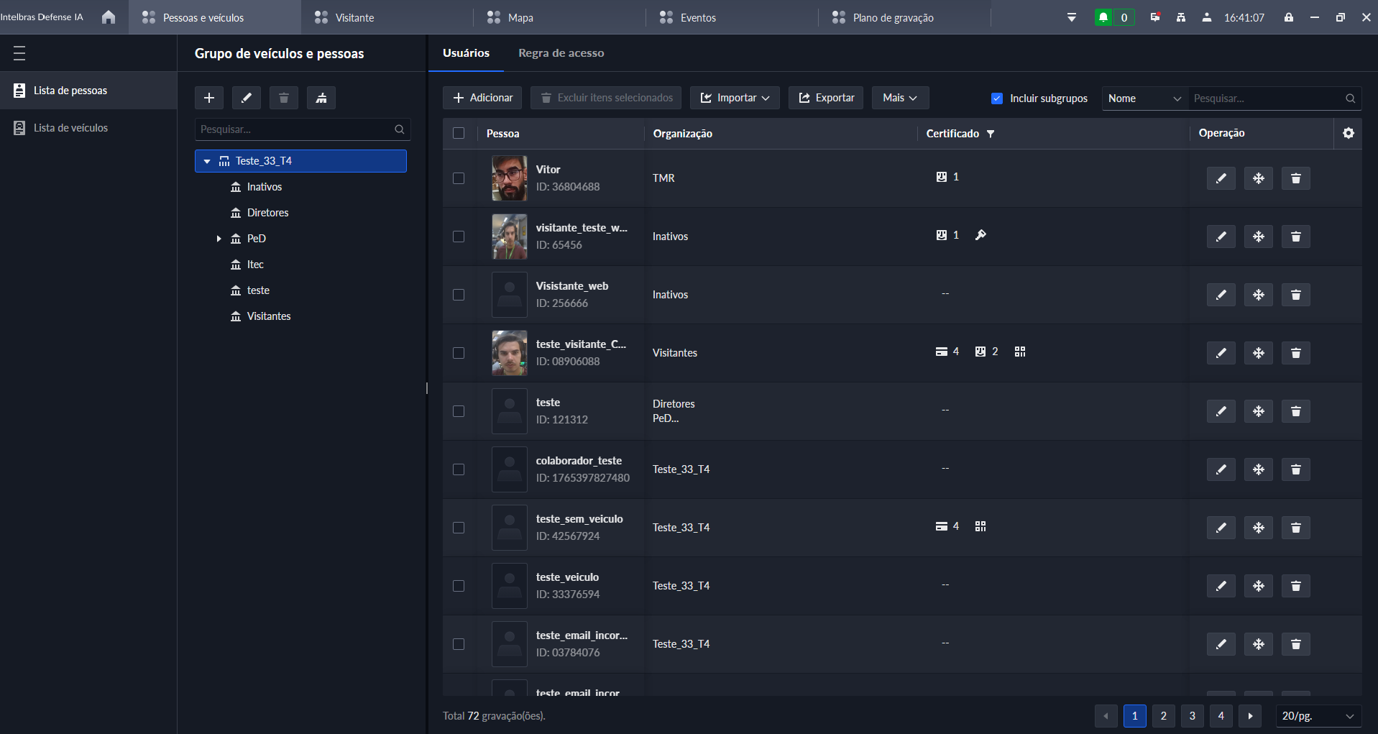Click the Certificado filter funnel icon
This screenshot has height=734, width=1378.
coord(991,134)
